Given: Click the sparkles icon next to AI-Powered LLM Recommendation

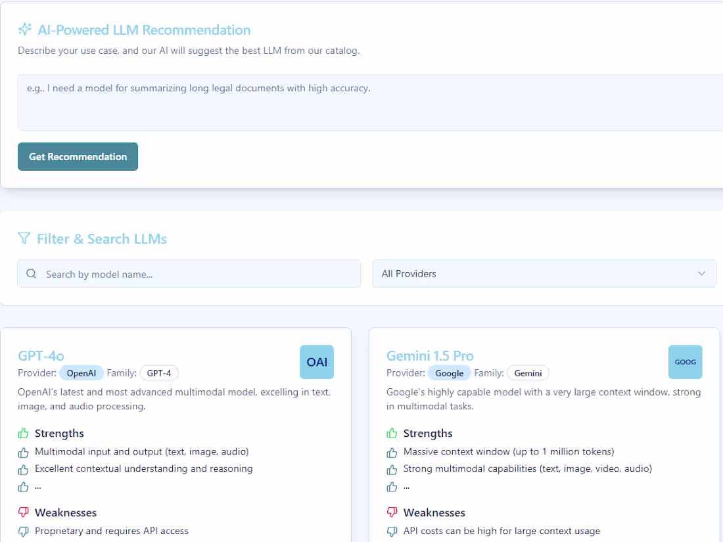Looking at the screenshot, I should pyautogui.click(x=25, y=30).
